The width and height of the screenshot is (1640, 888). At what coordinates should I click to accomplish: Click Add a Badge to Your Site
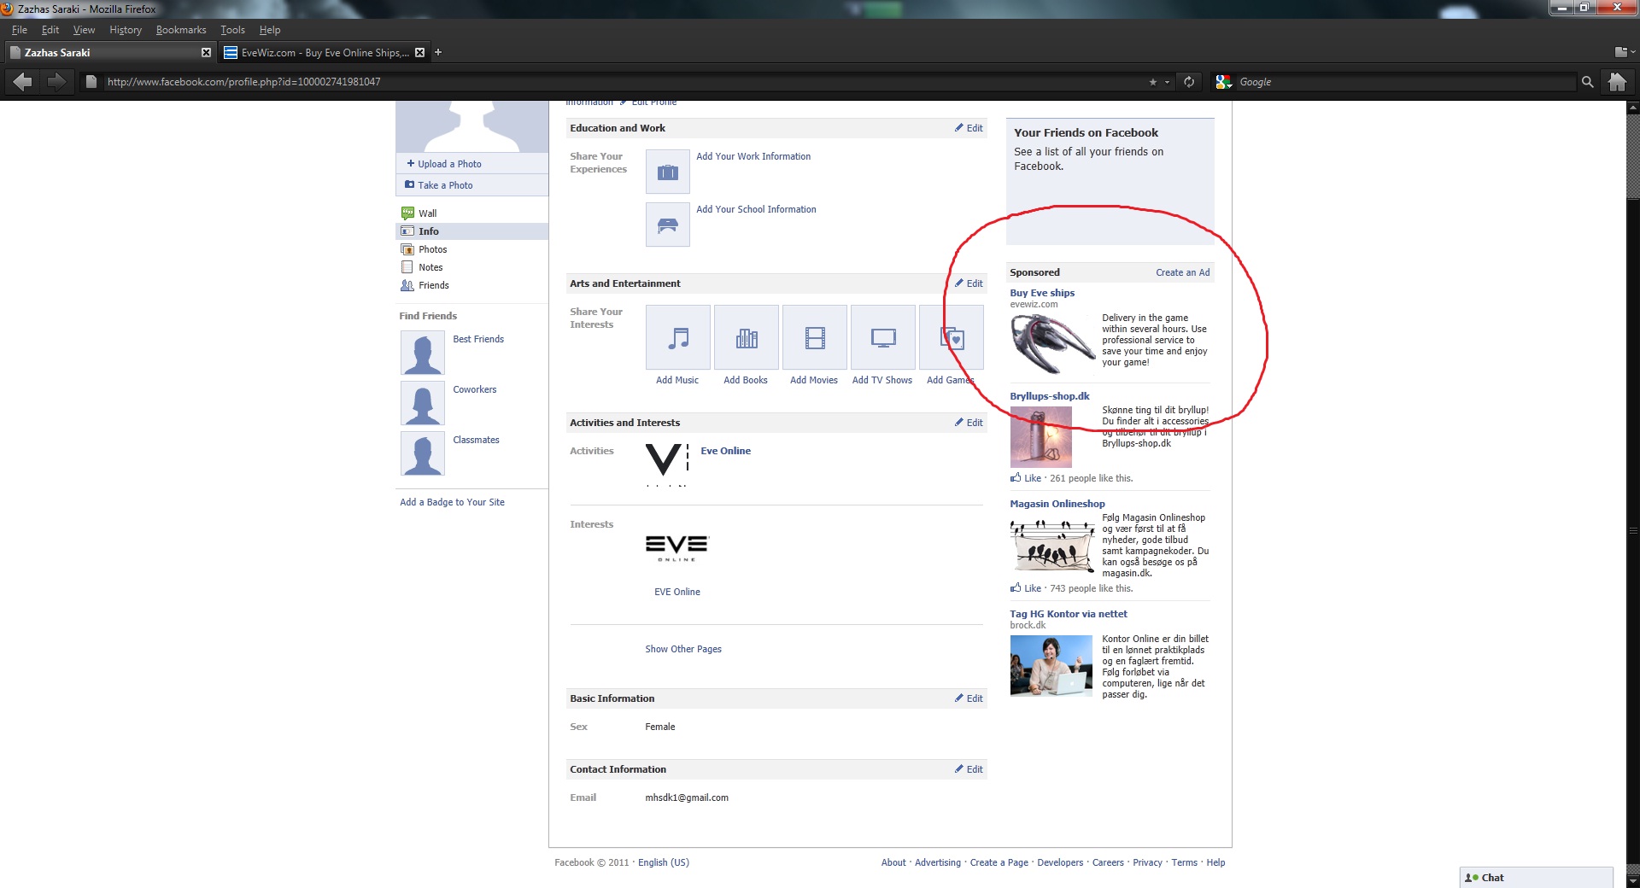[x=452, y=502]
